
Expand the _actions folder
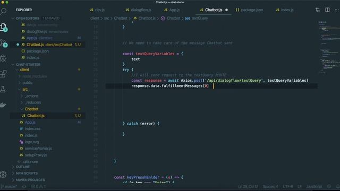click(31, 96)
